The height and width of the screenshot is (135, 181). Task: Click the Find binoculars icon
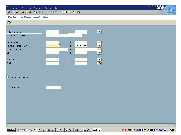tap(39, 12)
